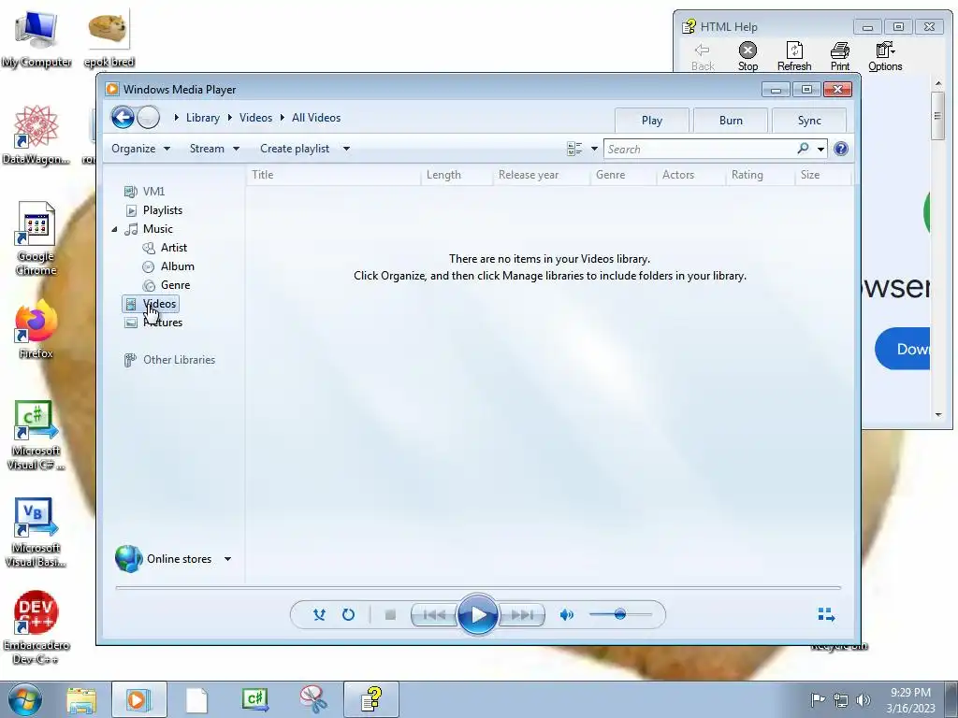Select Videos in the navigation pane

click(x=151, y=304)
